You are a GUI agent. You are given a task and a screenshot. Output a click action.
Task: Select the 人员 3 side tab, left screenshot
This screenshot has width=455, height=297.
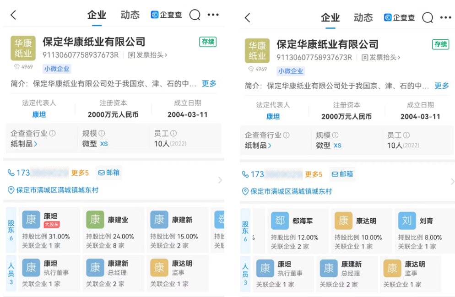point(11,274)
